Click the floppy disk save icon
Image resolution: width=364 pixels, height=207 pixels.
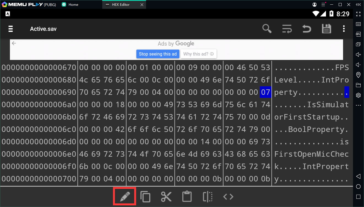(326, 29)
